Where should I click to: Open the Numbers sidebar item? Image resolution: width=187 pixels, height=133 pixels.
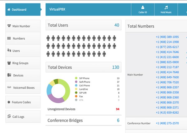pyautogui.click(x=23, y=38)
